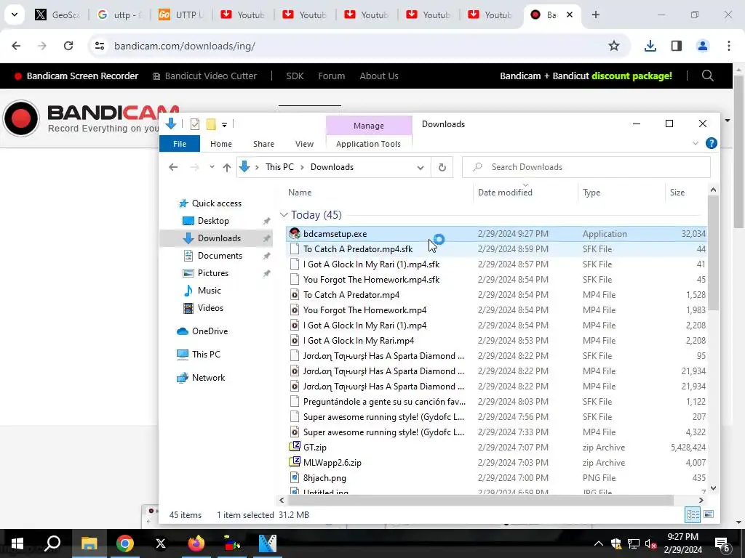Screen dimensions: 745x558
Task: Collapse the Today (45) group
Action: pos(284,215)
